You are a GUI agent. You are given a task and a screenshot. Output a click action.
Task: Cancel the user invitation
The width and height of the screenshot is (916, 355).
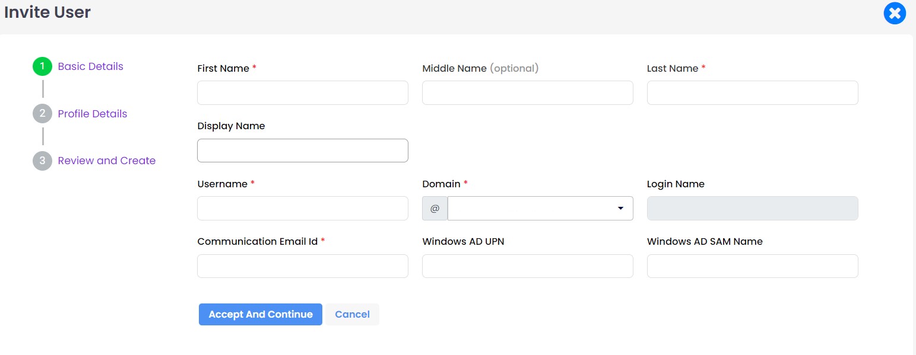coord(352,315)
